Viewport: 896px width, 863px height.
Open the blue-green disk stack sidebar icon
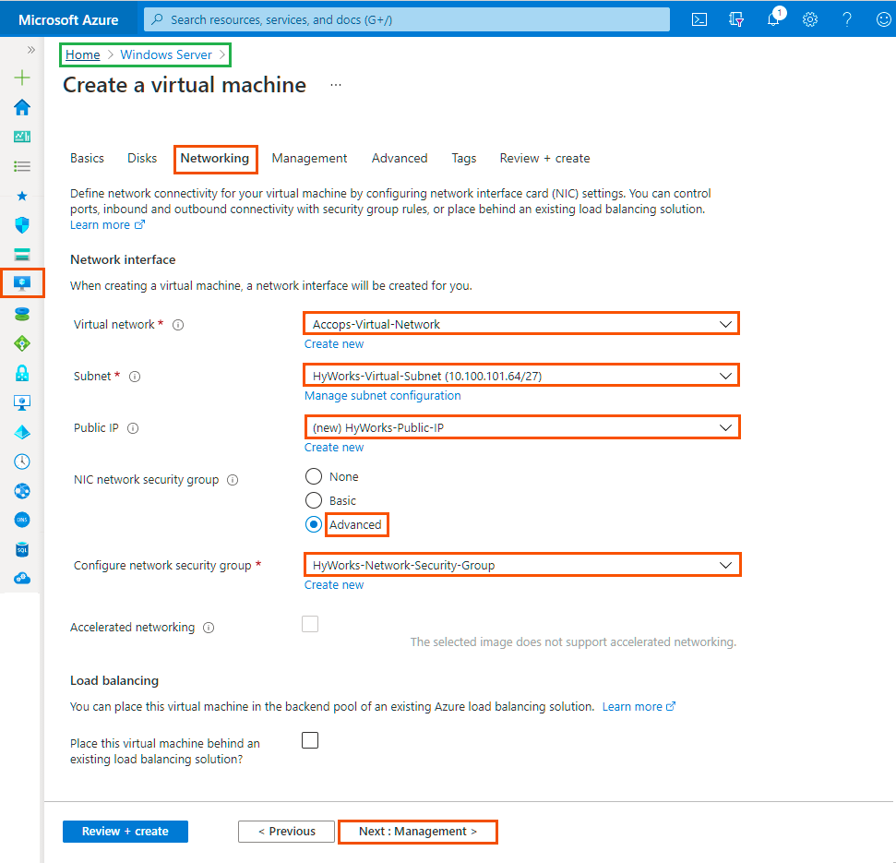pyautogui.click(x=22, y=314)
